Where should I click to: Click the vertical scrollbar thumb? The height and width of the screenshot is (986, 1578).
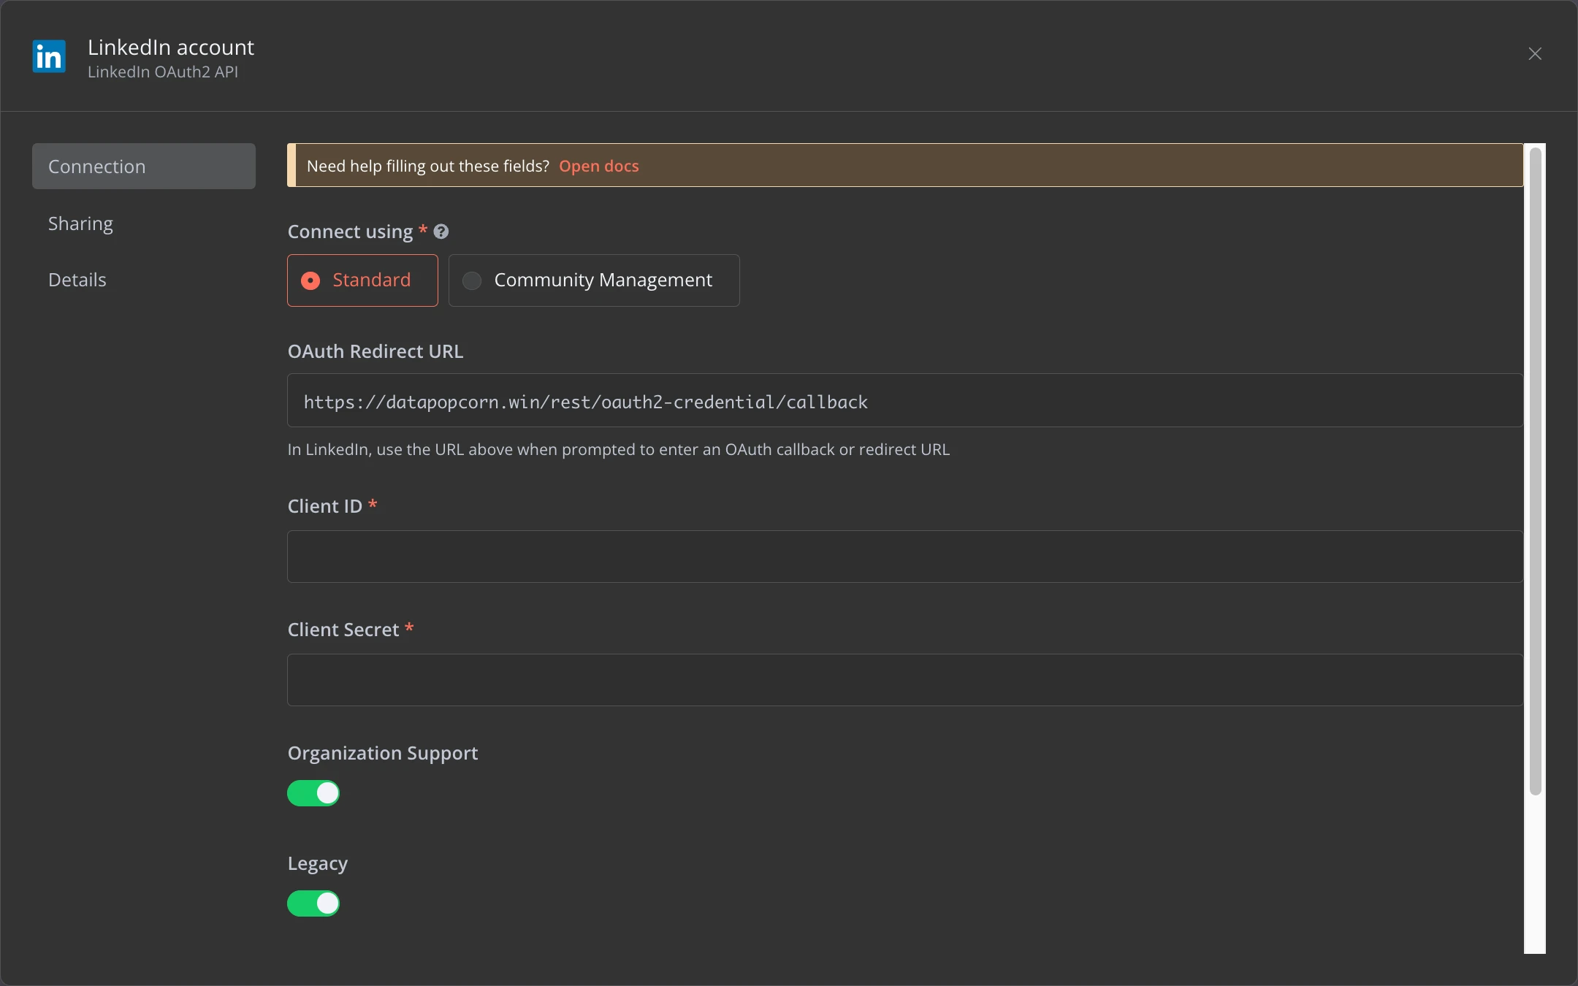[1535, 471]
